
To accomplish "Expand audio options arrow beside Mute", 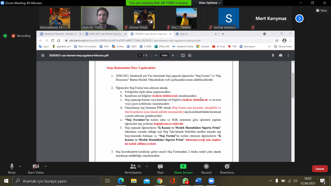I will (20, 166).
